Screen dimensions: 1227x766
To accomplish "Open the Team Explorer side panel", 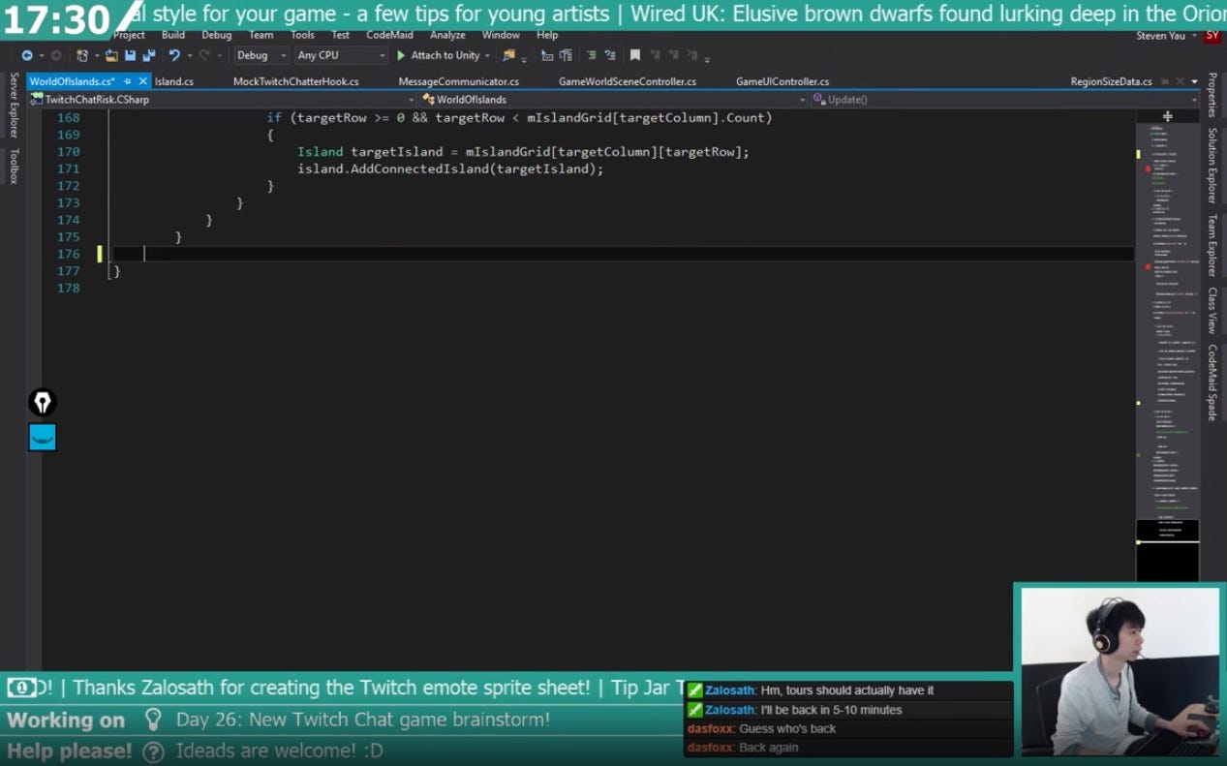I will pos(1212,245).
